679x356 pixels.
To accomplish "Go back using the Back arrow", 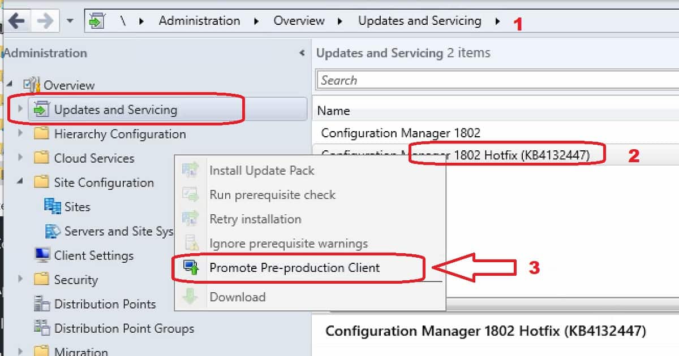I will pyautogui.click(x=16, y=21).
